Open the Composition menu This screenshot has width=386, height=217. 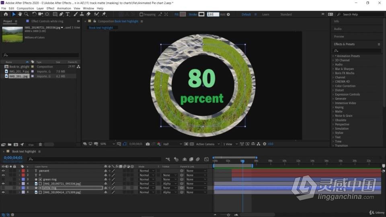(25, 8)
